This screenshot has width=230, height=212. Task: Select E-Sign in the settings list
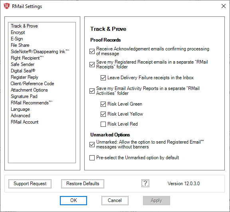(17, 39)
